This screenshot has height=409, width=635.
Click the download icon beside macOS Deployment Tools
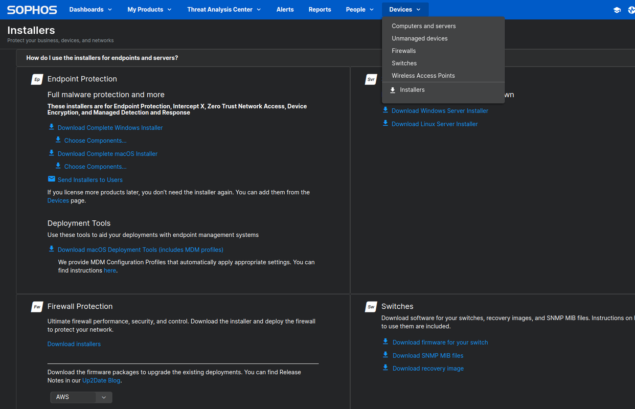pos(51,249)
